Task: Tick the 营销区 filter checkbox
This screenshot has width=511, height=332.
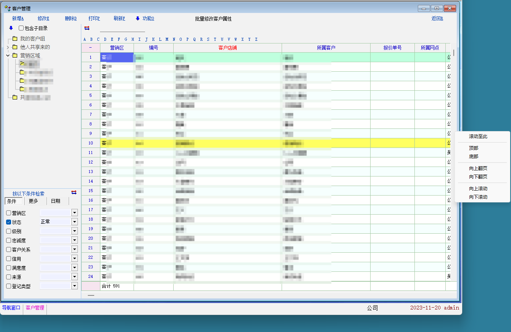Action: 9,213
